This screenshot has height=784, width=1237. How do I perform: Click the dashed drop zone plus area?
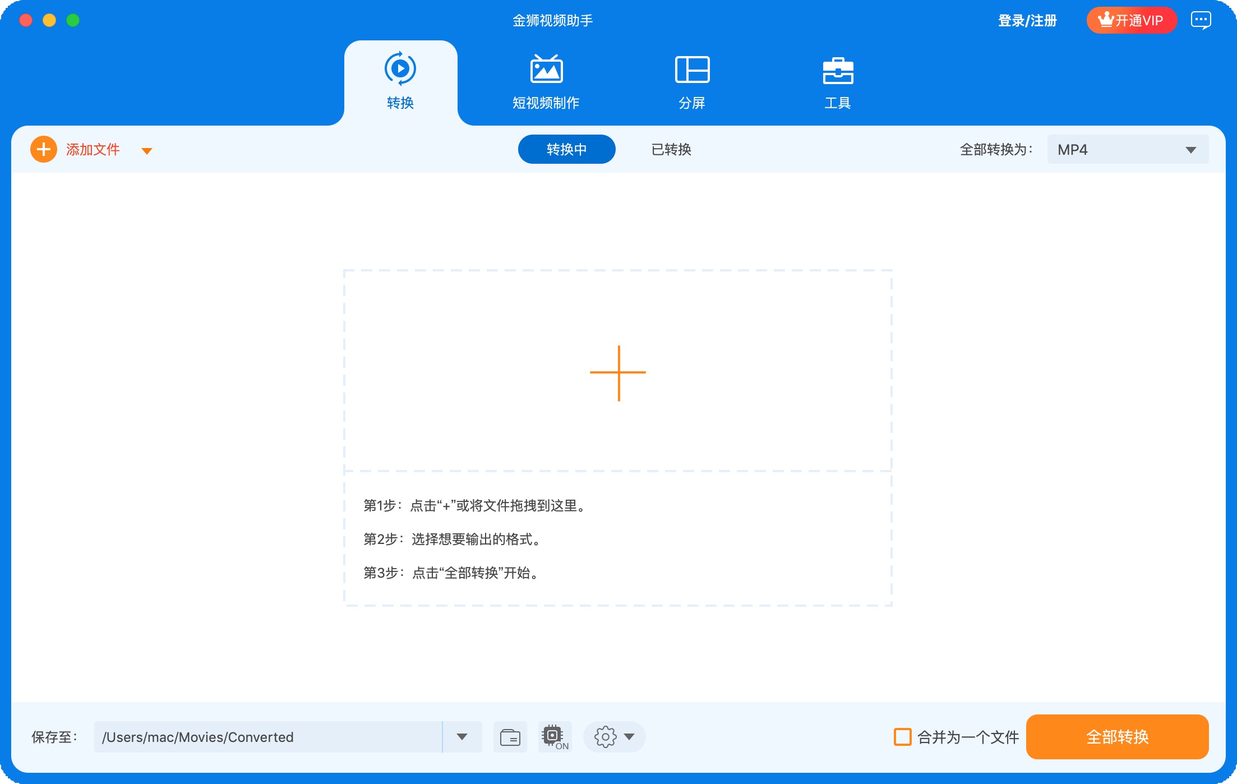[618, 372]
